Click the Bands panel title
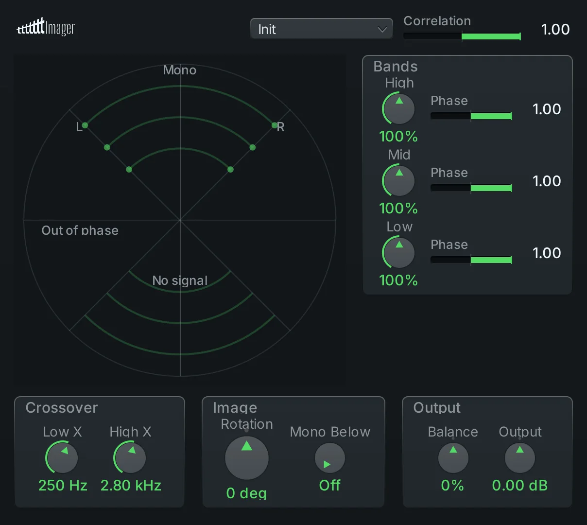The image size is (587, 525). pyautogui.click(x=396, y=66)
